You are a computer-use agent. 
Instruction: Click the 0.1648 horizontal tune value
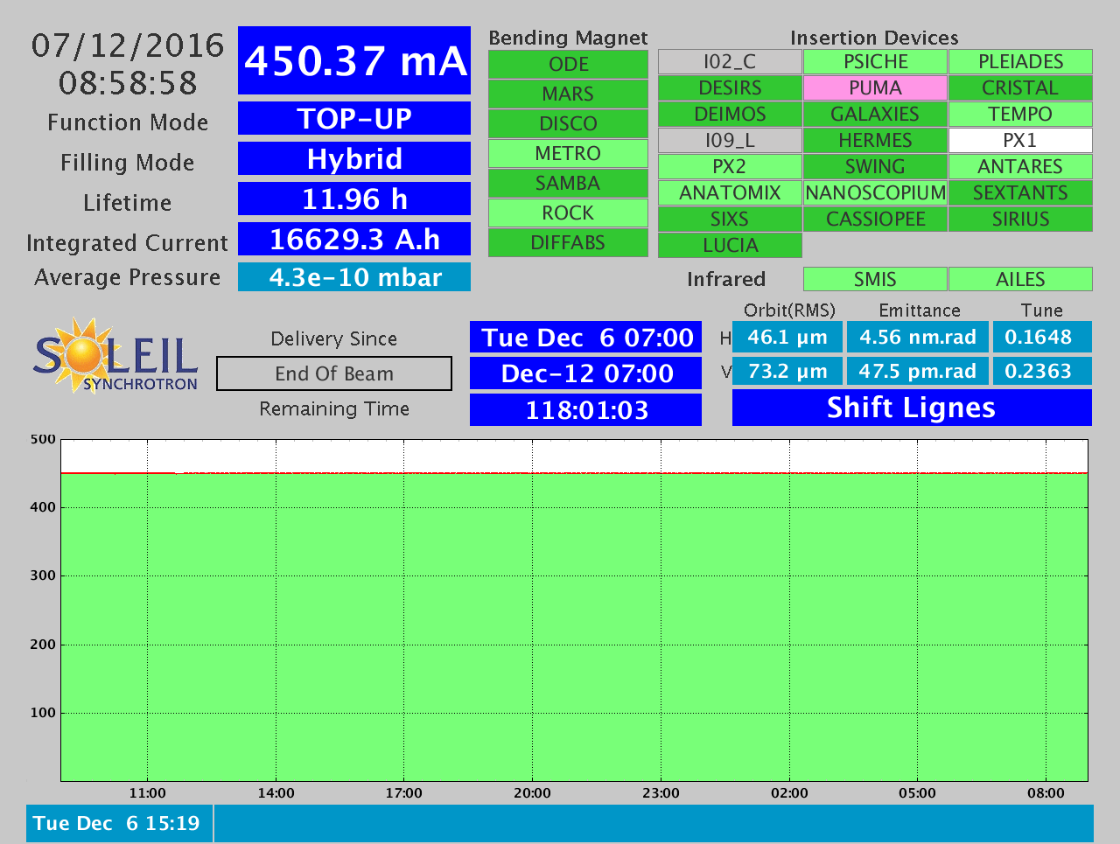(x=1042, y=337)
